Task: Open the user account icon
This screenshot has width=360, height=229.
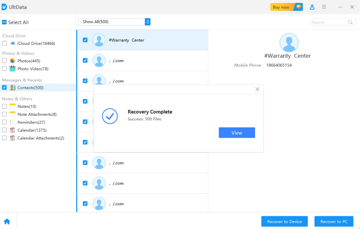Action: pyautogui.click(x=312, y=7)
